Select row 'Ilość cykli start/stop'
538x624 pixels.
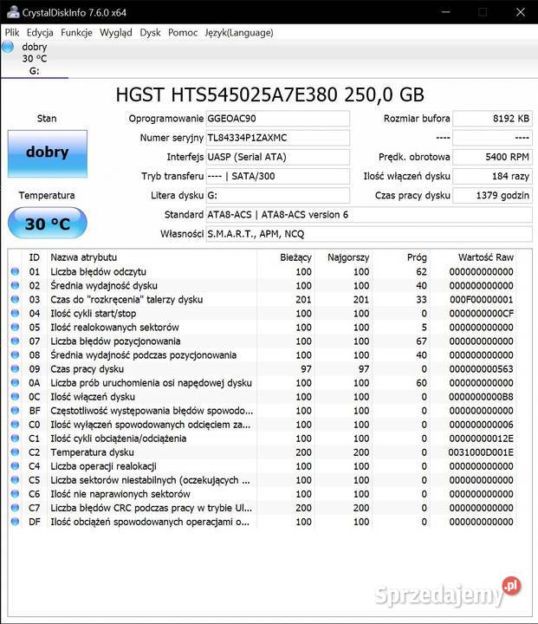click(263, 313)
